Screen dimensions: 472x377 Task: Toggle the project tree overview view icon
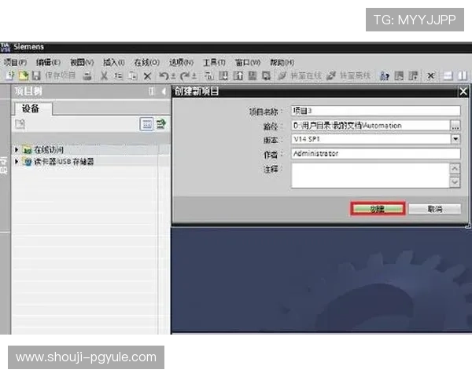click(146, 124)
